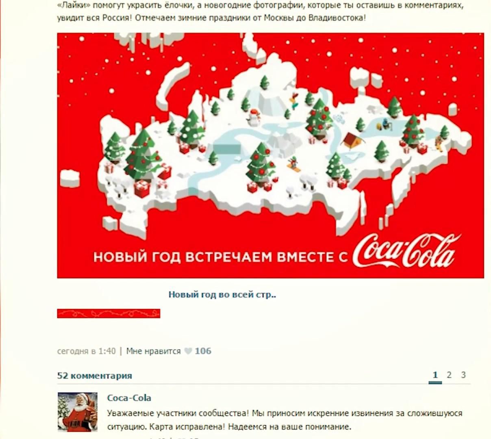This screenshot has width=491, height=439.
Task: Go to comments page 3
Action: coord(463,375)
